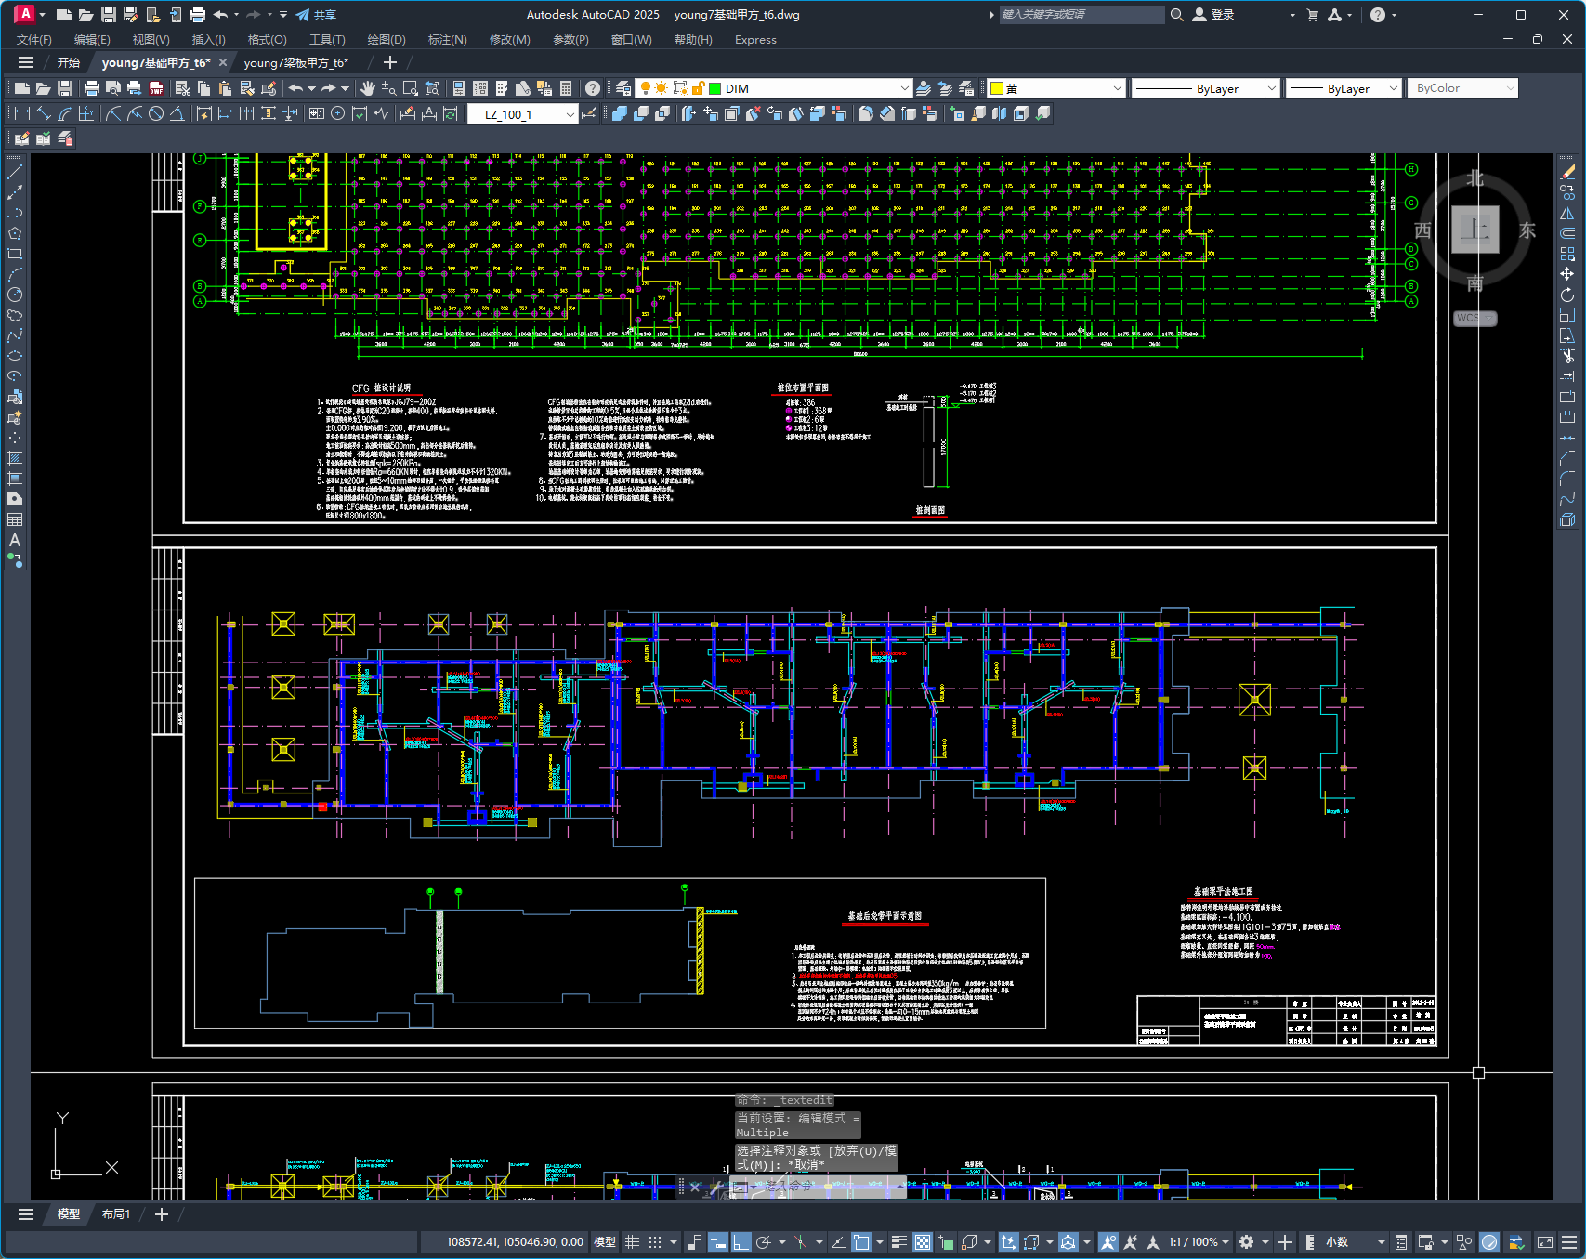The image size is (1586, 1259).
Task: Select the Diameter dimension tool
Action: coord(156,113)
